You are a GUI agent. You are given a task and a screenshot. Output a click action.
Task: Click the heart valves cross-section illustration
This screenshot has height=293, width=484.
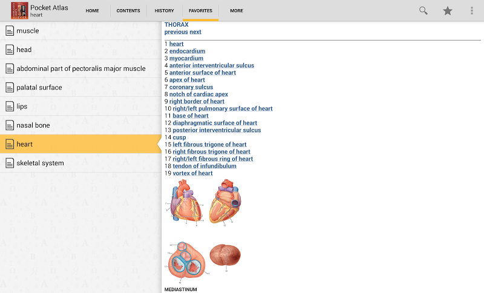tap(185, 262)
